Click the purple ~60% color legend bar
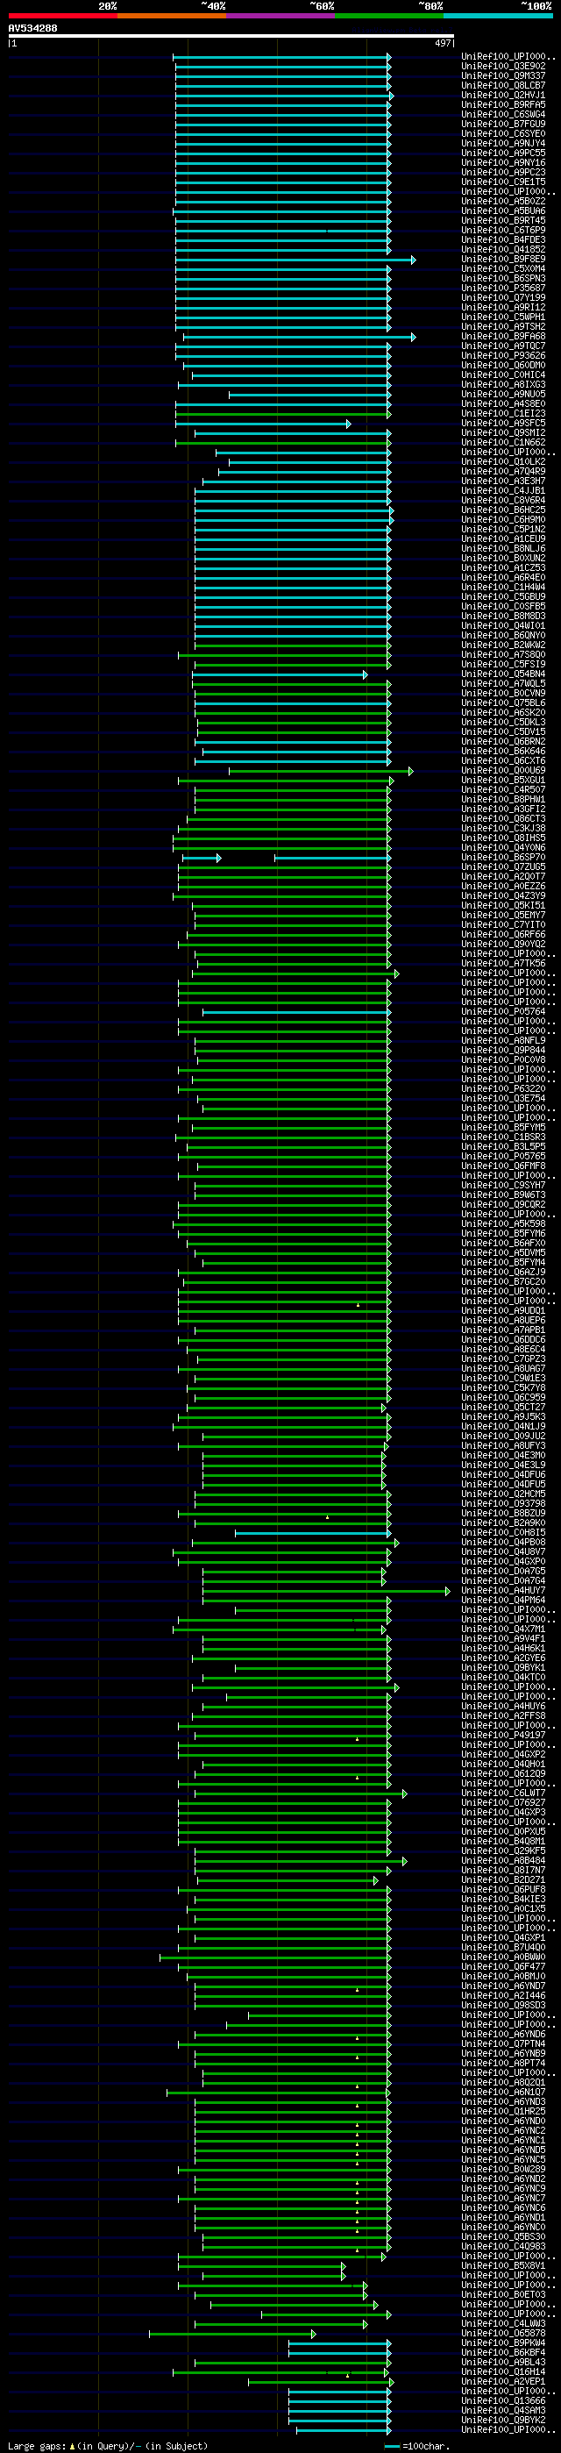Viewport: 561px width, 2453px height. (281, 16)
